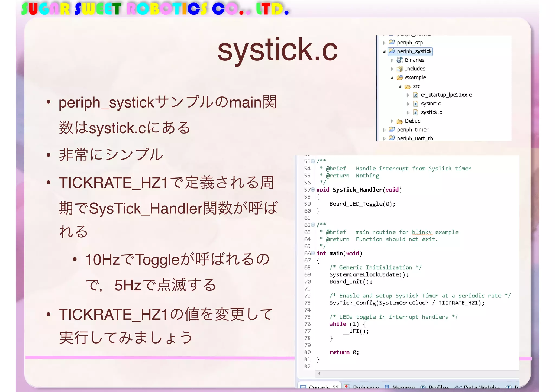Viewport: 555px width, 392px height.
Task: Click the Binaries icon in project tree
Action: click(400, 60)
